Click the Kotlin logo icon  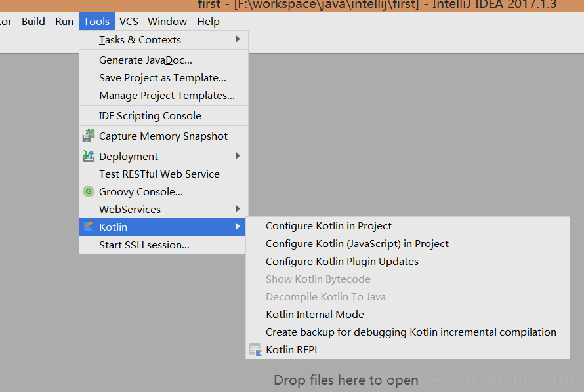tap(88, 227)
